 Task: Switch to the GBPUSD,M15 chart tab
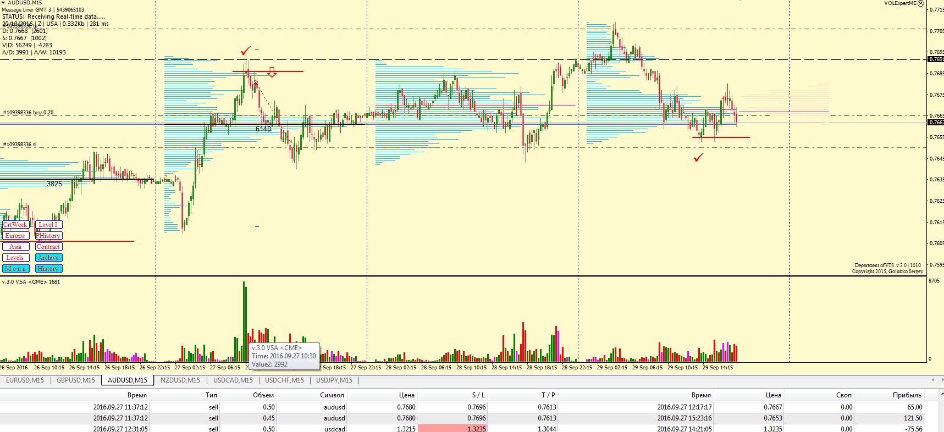tap(76, 380)
